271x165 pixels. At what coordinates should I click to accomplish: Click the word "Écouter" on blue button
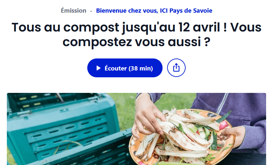click(x=116, y=69)
